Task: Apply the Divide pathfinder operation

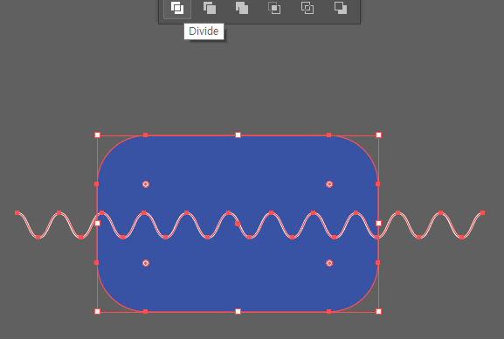Action: (177, 8)
